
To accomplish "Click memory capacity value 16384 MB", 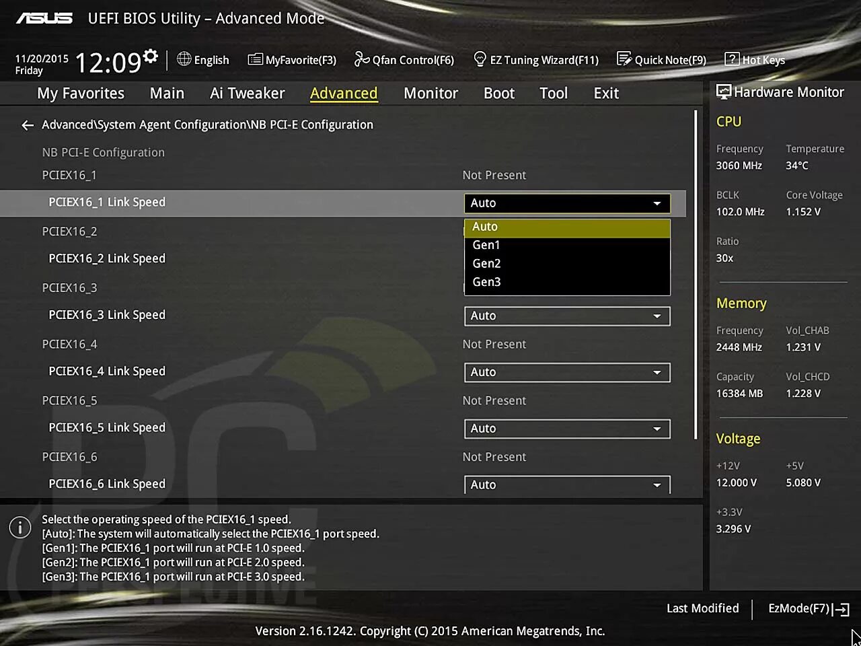I will [x=739, y=394].
